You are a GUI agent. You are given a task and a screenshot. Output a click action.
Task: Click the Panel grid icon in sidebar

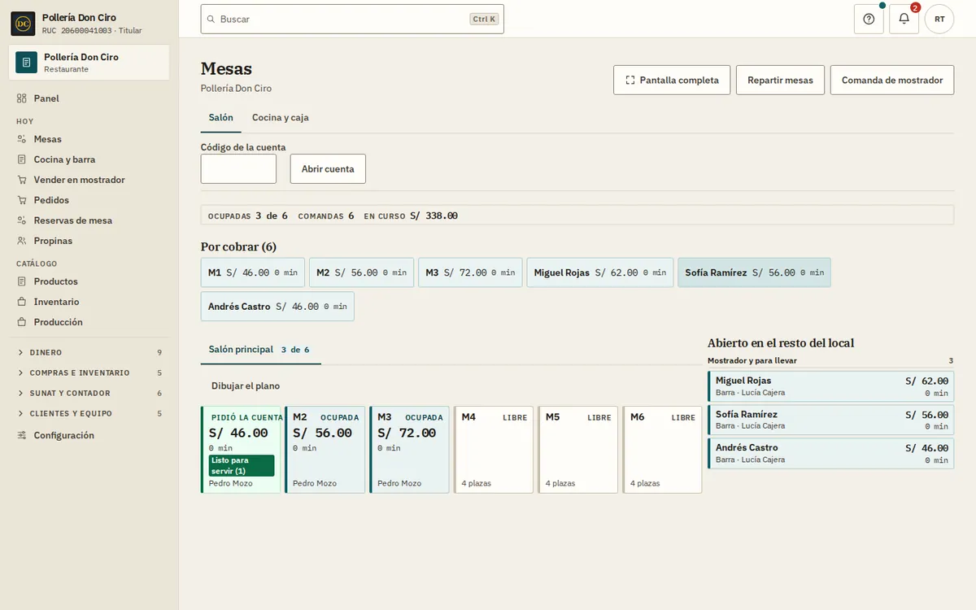22,98
